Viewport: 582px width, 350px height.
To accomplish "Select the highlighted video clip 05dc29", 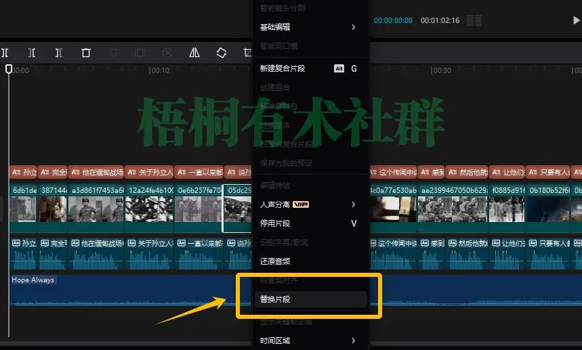I will coord(238,208).
